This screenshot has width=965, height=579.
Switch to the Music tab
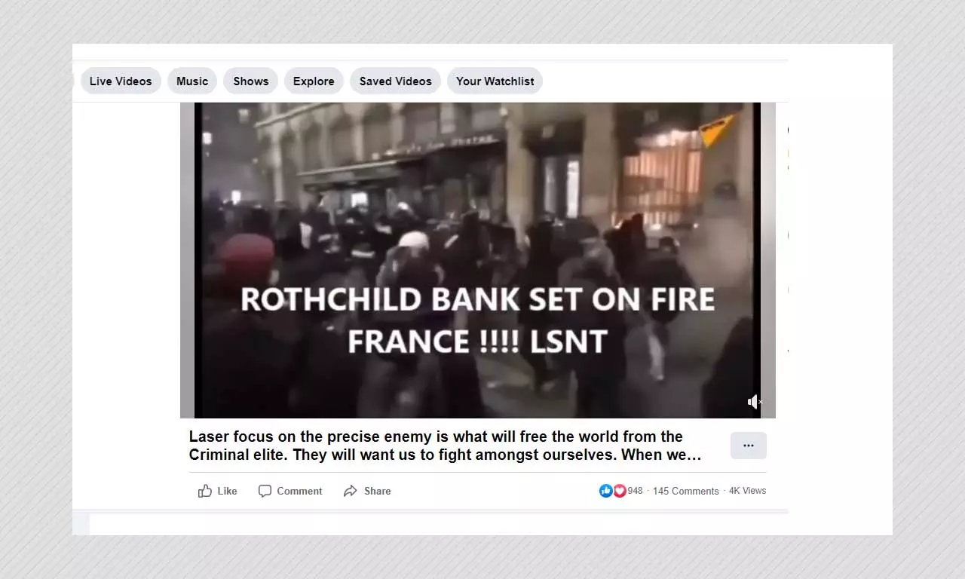click(192, 81)
